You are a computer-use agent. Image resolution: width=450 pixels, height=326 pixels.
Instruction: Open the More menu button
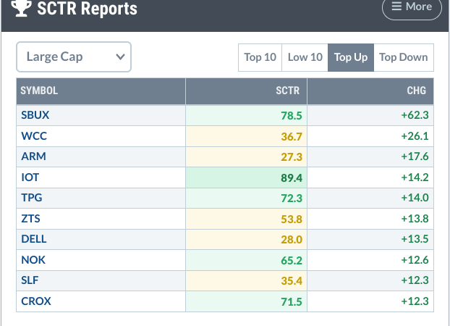click(x=412, y=7)
